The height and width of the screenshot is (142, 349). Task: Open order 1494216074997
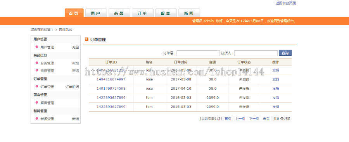111,79
